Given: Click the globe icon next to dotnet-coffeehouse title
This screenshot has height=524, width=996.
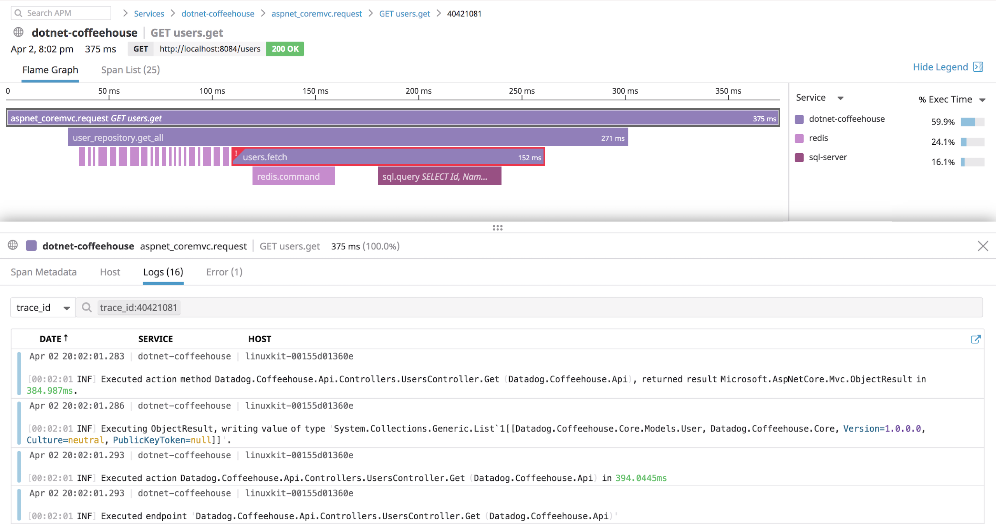Looking at the screenshot, I should (x=18, y=32).
